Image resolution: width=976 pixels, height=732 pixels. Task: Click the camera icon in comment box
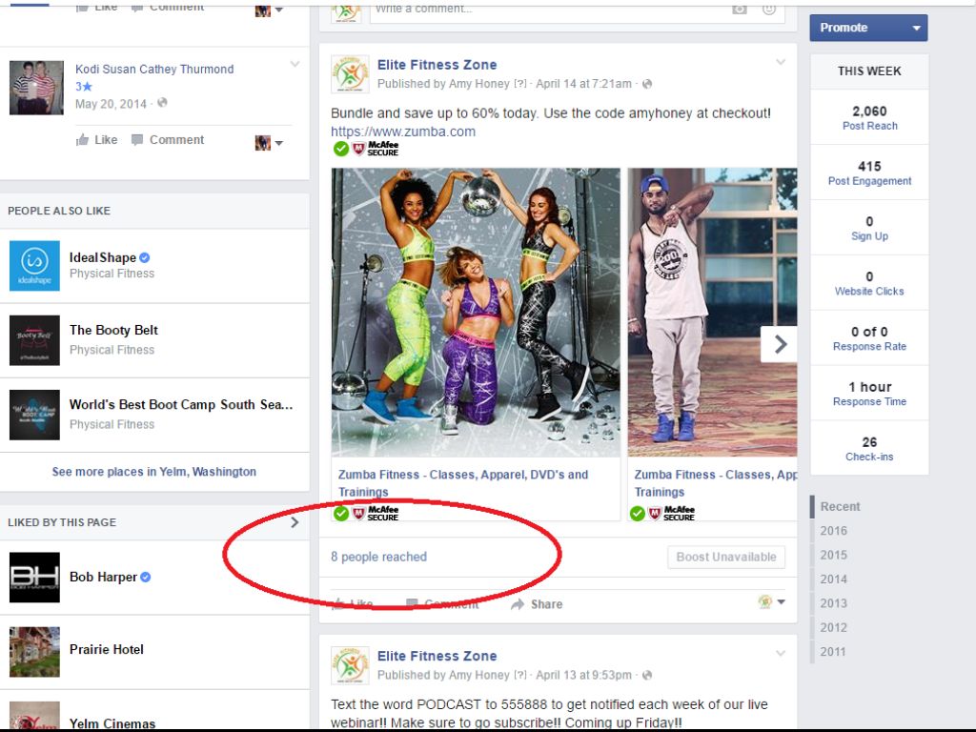tap(740, 9)
